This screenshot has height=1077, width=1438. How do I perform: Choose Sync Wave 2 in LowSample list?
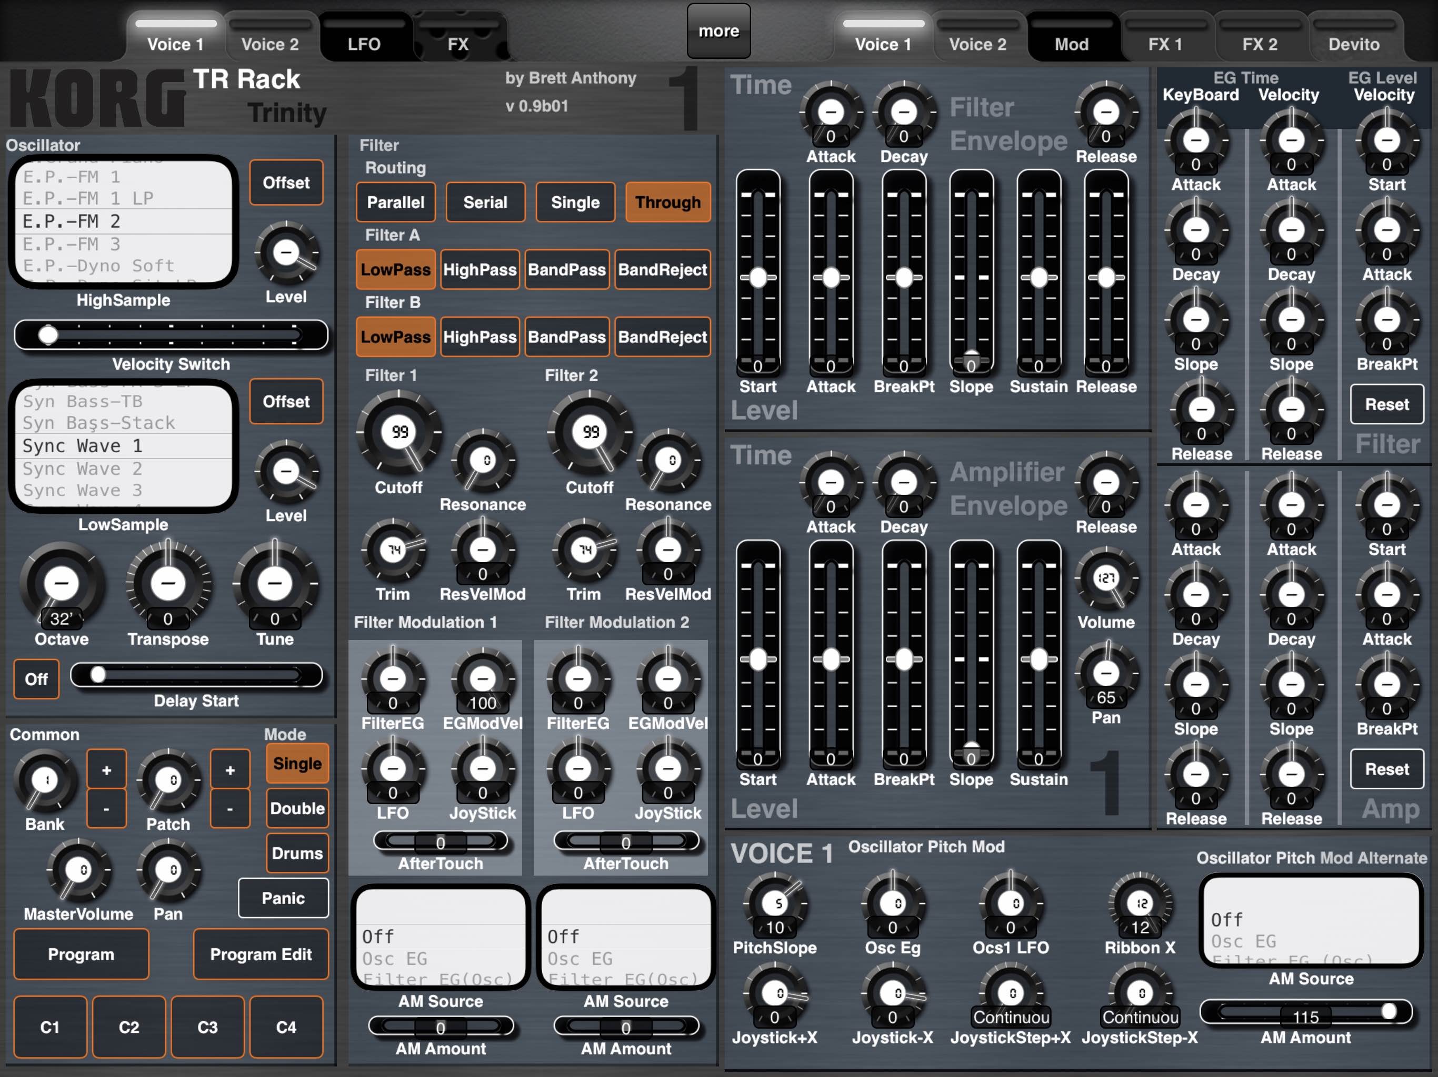[x=124, y=469]
